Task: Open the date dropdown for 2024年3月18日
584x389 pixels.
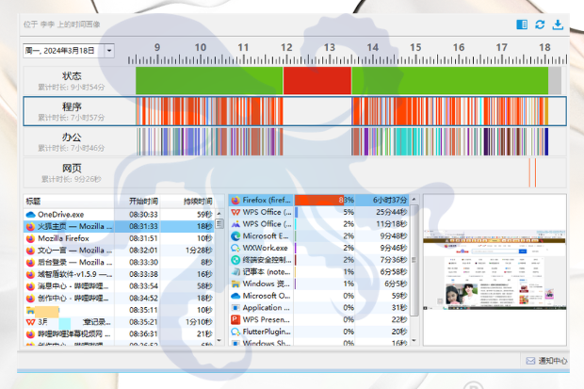Action: (109, 50)
